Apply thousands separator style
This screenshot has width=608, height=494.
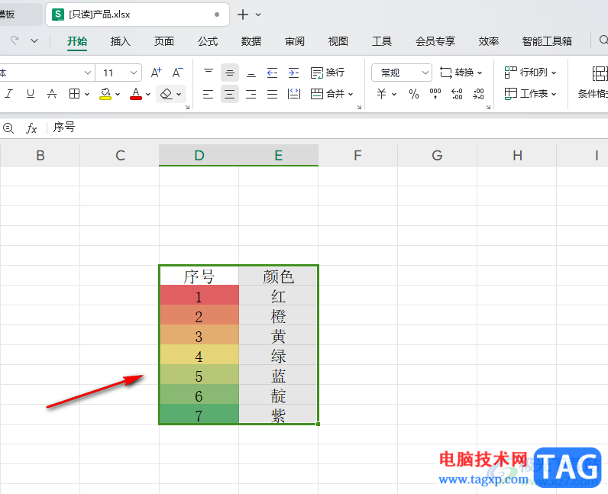[x=435, y=94]
